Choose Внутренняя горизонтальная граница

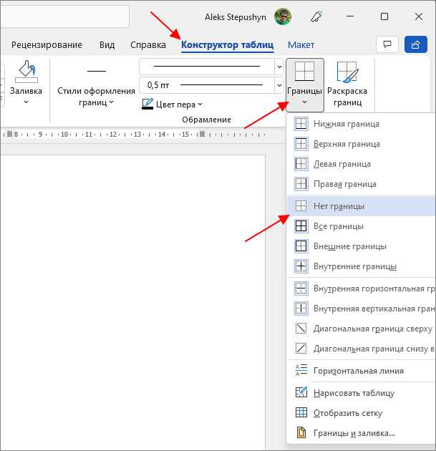(362, 288)
